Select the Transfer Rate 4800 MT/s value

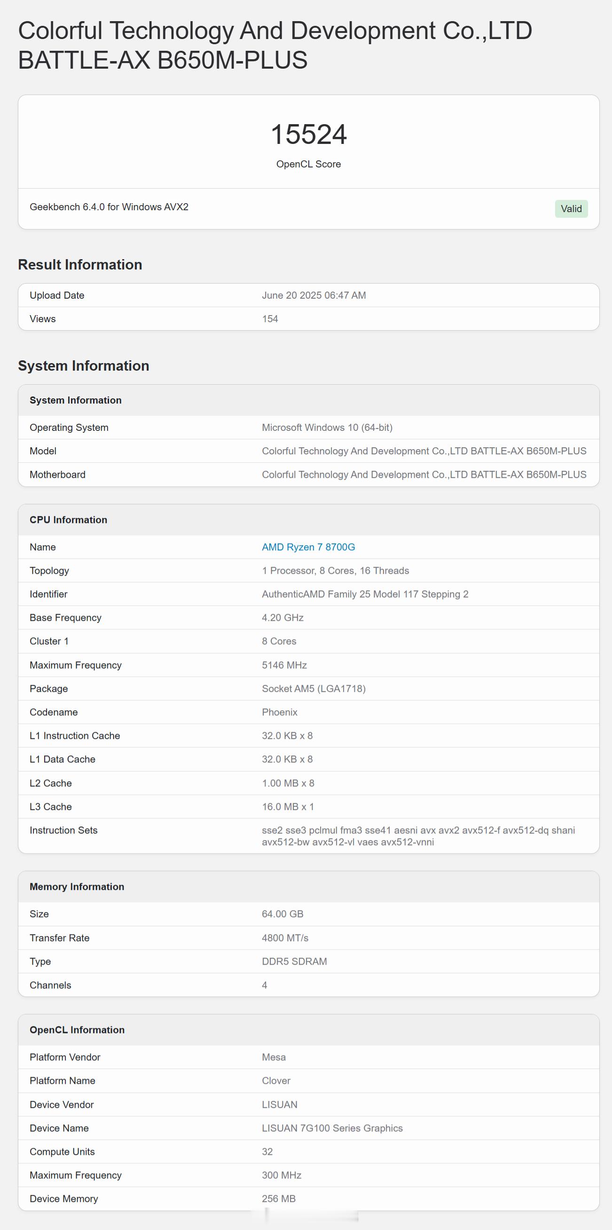coord(285,938)
